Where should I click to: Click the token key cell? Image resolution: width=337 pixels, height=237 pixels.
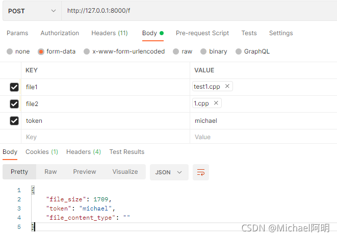point(106,121)
